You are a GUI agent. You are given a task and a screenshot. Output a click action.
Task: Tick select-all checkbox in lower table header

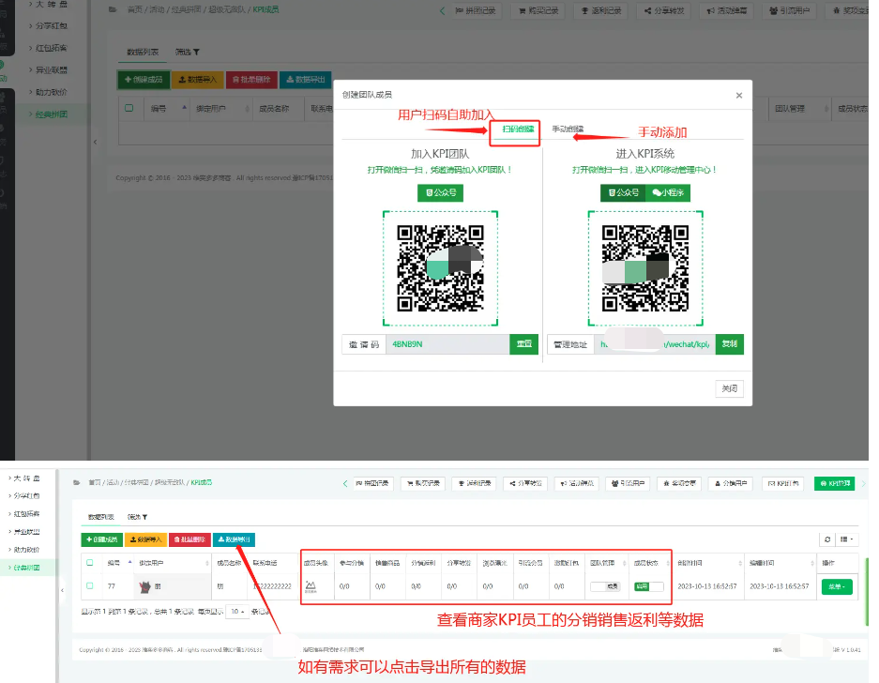coord(90,562)
